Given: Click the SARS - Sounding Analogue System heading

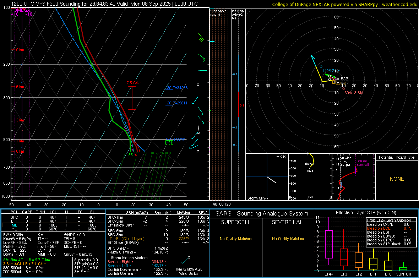Looking at the screenshot, I should click(262, 214).
